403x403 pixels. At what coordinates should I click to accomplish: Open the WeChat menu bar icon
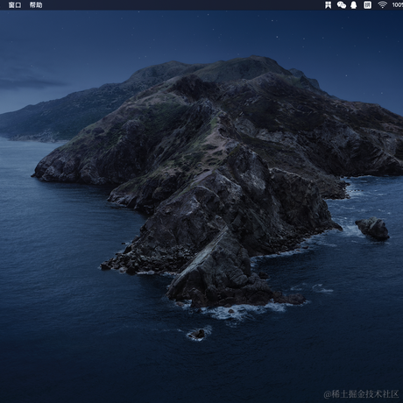coord(342,5)
